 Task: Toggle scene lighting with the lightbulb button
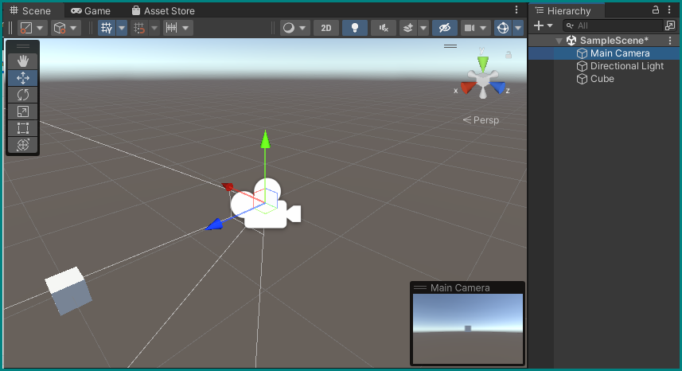pos(354,28)
